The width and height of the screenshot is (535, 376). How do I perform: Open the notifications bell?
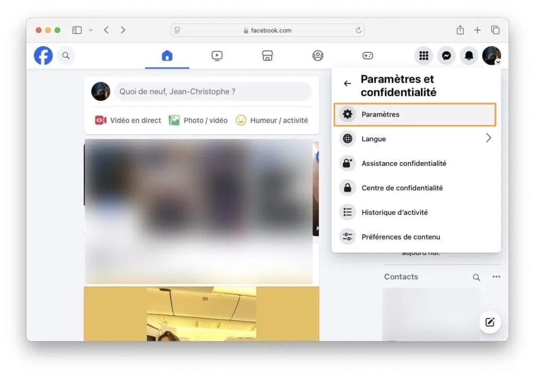pos(469,55)
